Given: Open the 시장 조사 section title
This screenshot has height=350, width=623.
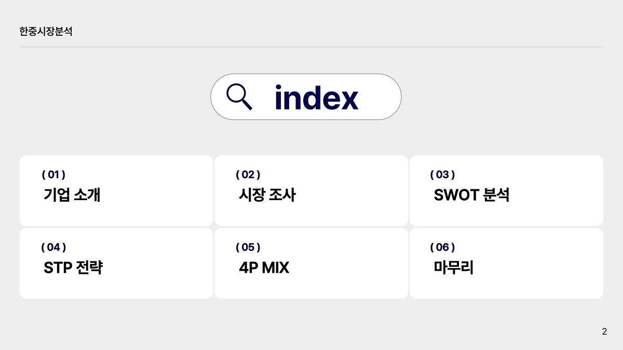Looking at the screenshot, I should (x=267, y=195).
